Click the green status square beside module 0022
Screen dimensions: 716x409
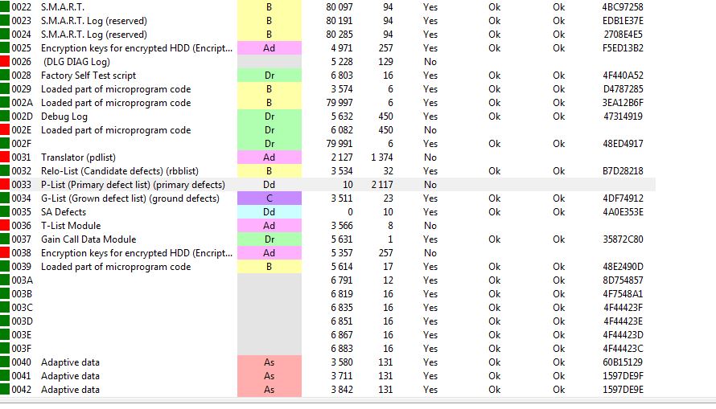(5, 7)
